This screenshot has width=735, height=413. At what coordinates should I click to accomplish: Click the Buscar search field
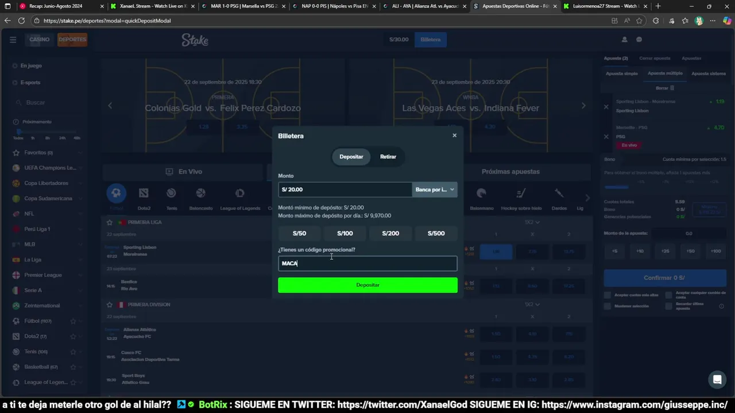[x=48, y=103]
